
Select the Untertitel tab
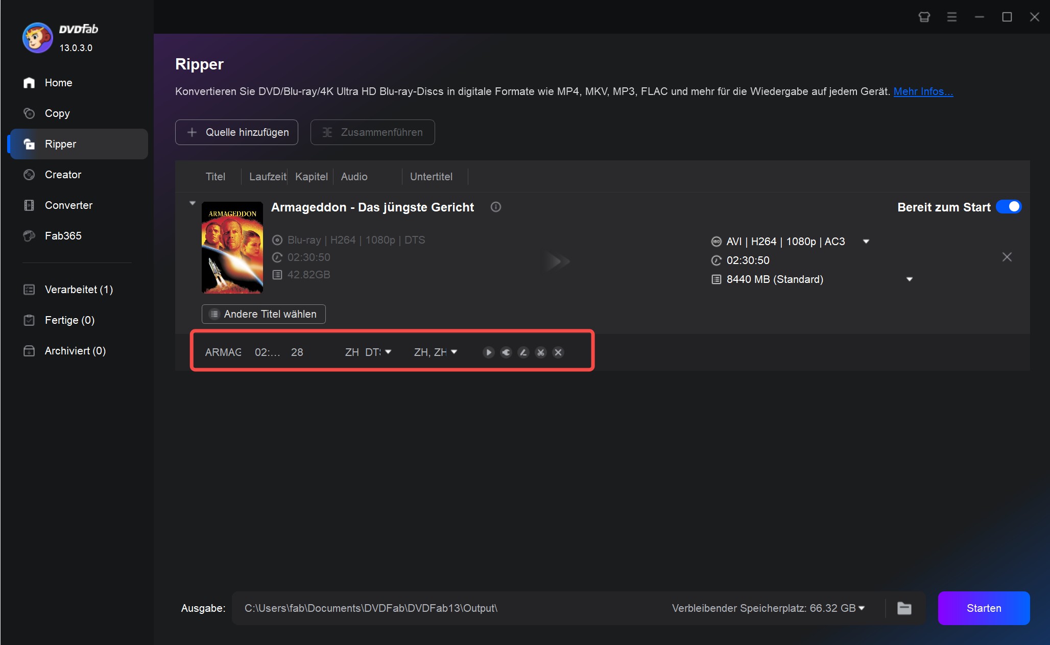[431, 177]
